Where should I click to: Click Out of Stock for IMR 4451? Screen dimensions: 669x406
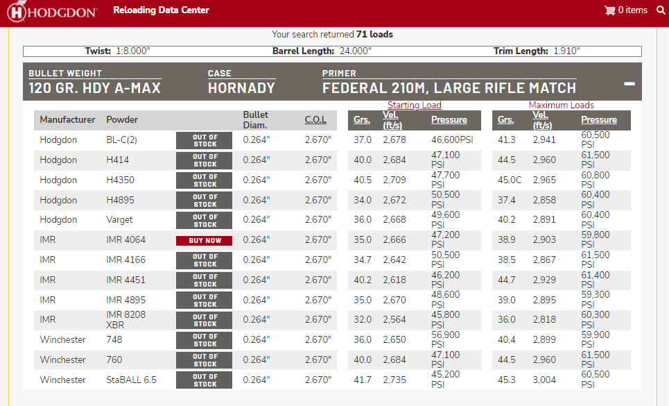(x=205, y=280)
